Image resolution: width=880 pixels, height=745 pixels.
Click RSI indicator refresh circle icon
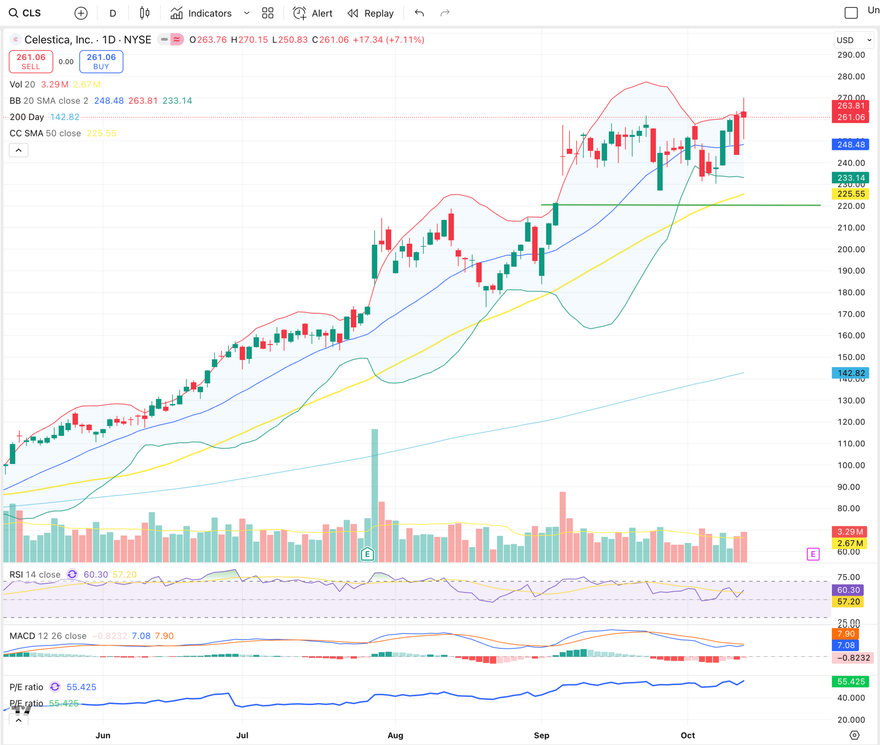(72, 574)
